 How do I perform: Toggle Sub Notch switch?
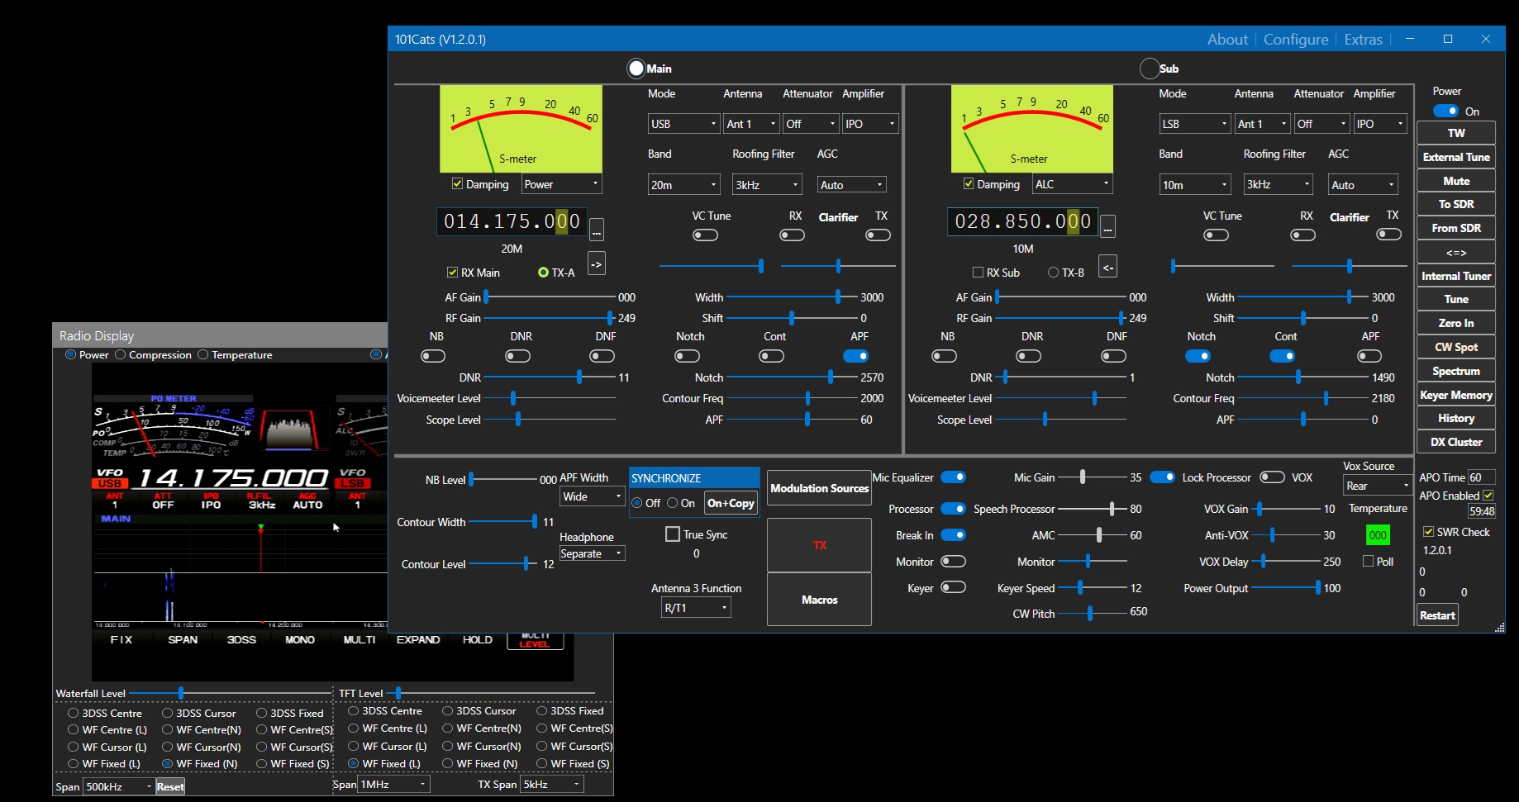pos(1198,356)
